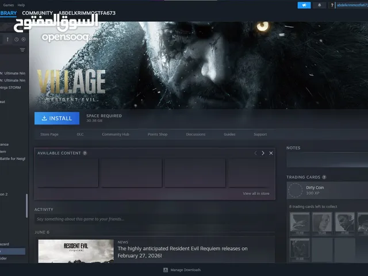368x276 pixels.
Task: Click inside the Notes field
Action: click(x=327, y=160)
